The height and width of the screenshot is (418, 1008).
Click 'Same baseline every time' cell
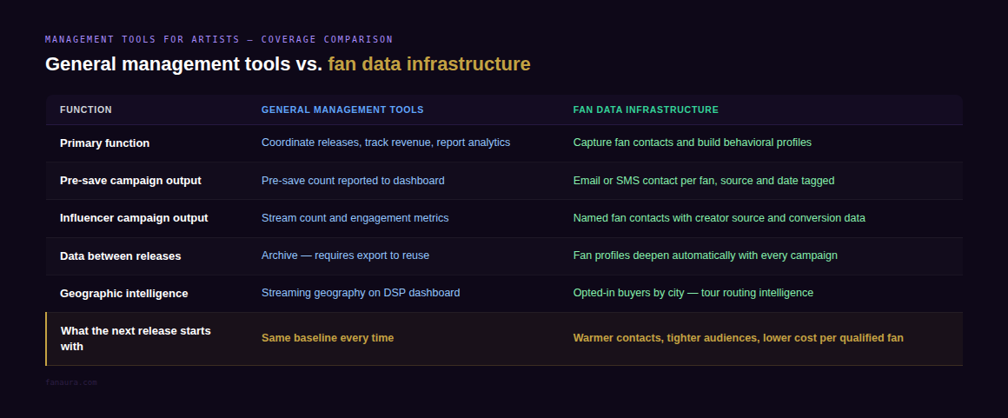(x=328, y=337)
